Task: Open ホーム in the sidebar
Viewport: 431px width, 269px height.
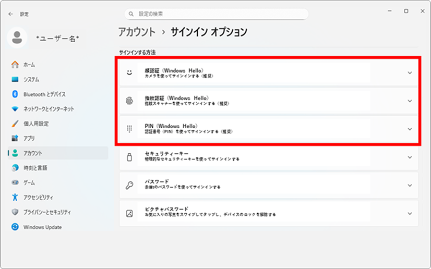Action: (29, 65)
